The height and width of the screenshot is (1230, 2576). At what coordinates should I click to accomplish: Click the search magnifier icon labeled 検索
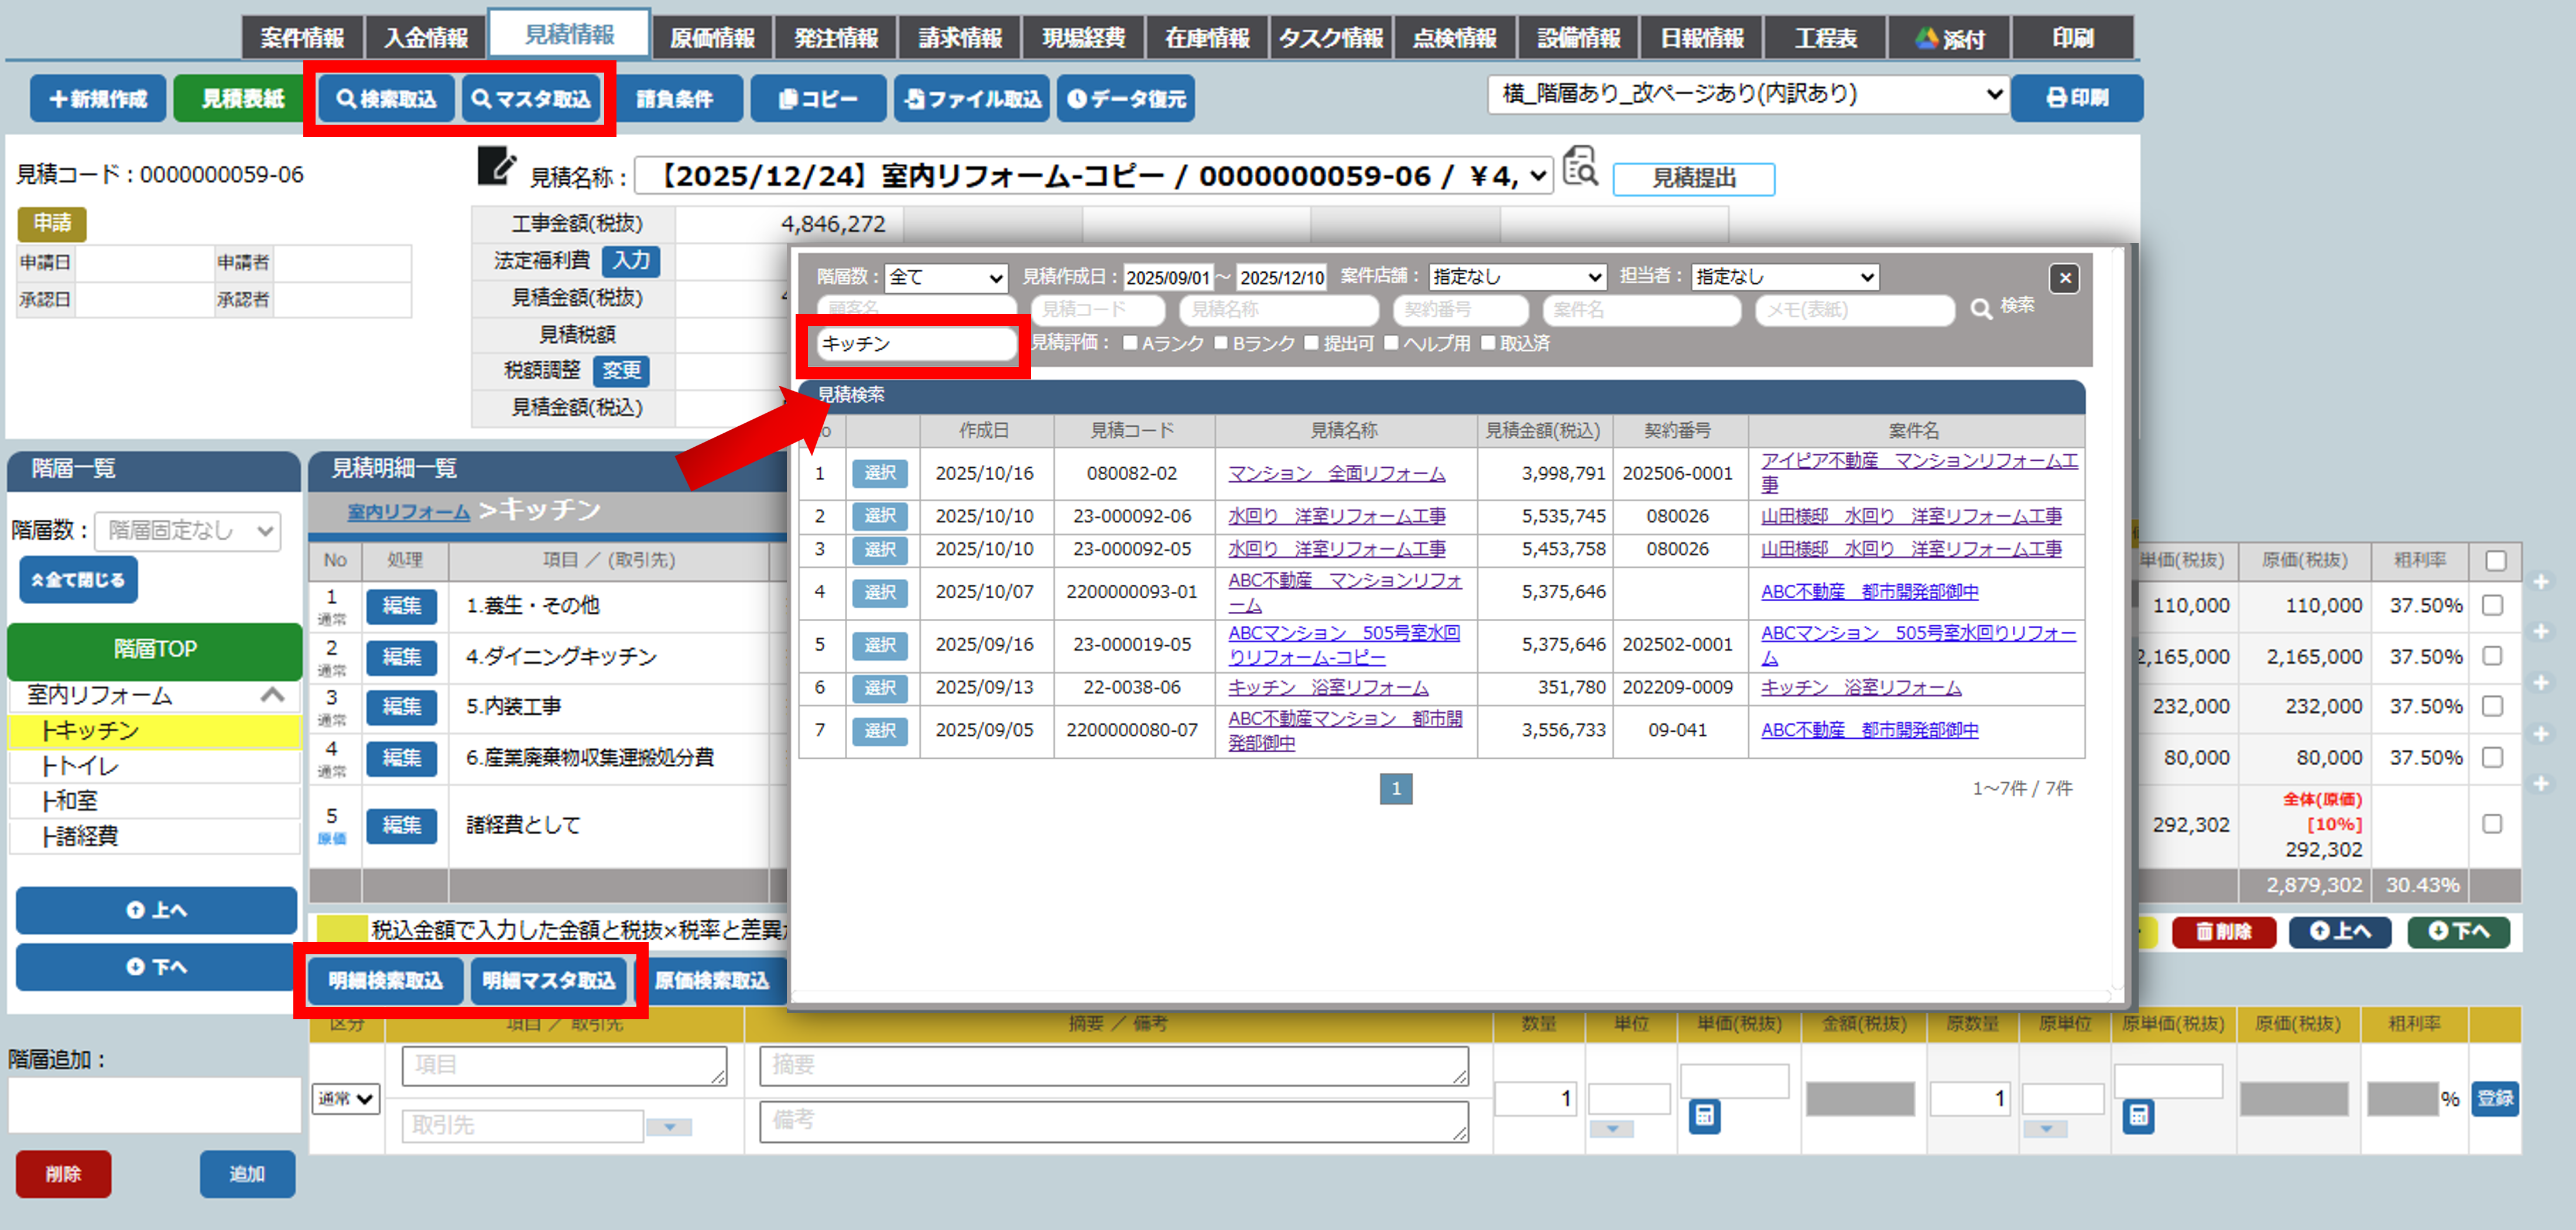pyautogui.click(x=1981, y=308)
